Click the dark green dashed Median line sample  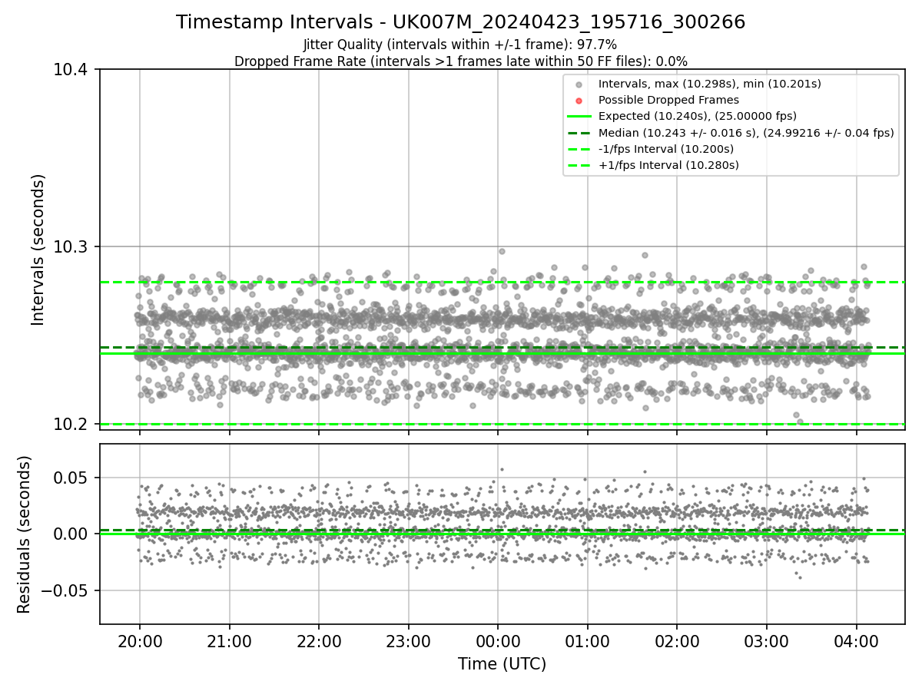pyautogui.click(x=579, y=132)
